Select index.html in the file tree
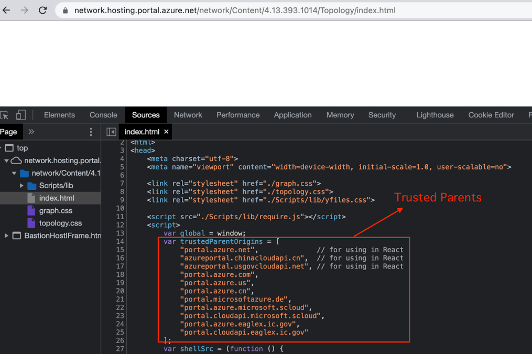This screenshot has height=354, width=532. click(x=57, y=198)
